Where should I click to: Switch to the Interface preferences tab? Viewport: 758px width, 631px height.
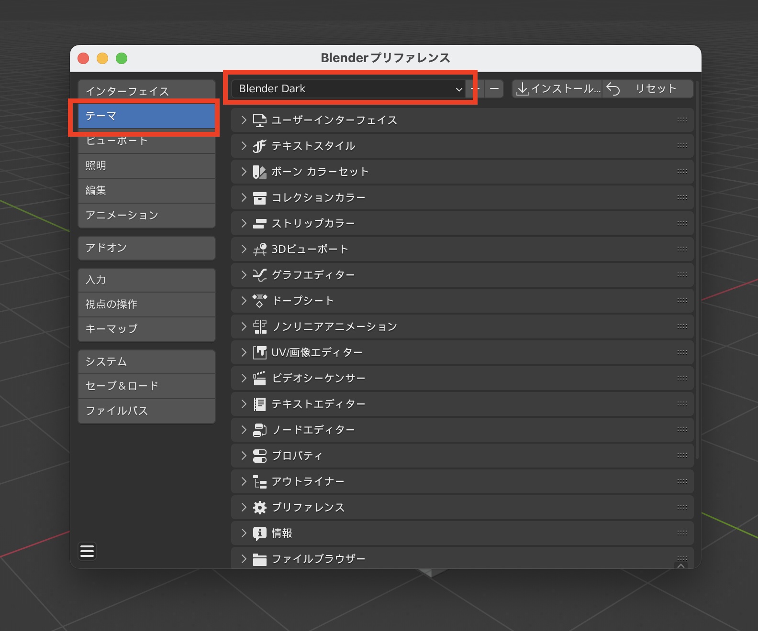click(146, 91)
